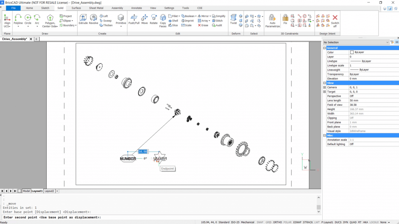Screen dimensions: 399x224
Task: Collapse the Misc properties section
Action: (x=325, y=135)
